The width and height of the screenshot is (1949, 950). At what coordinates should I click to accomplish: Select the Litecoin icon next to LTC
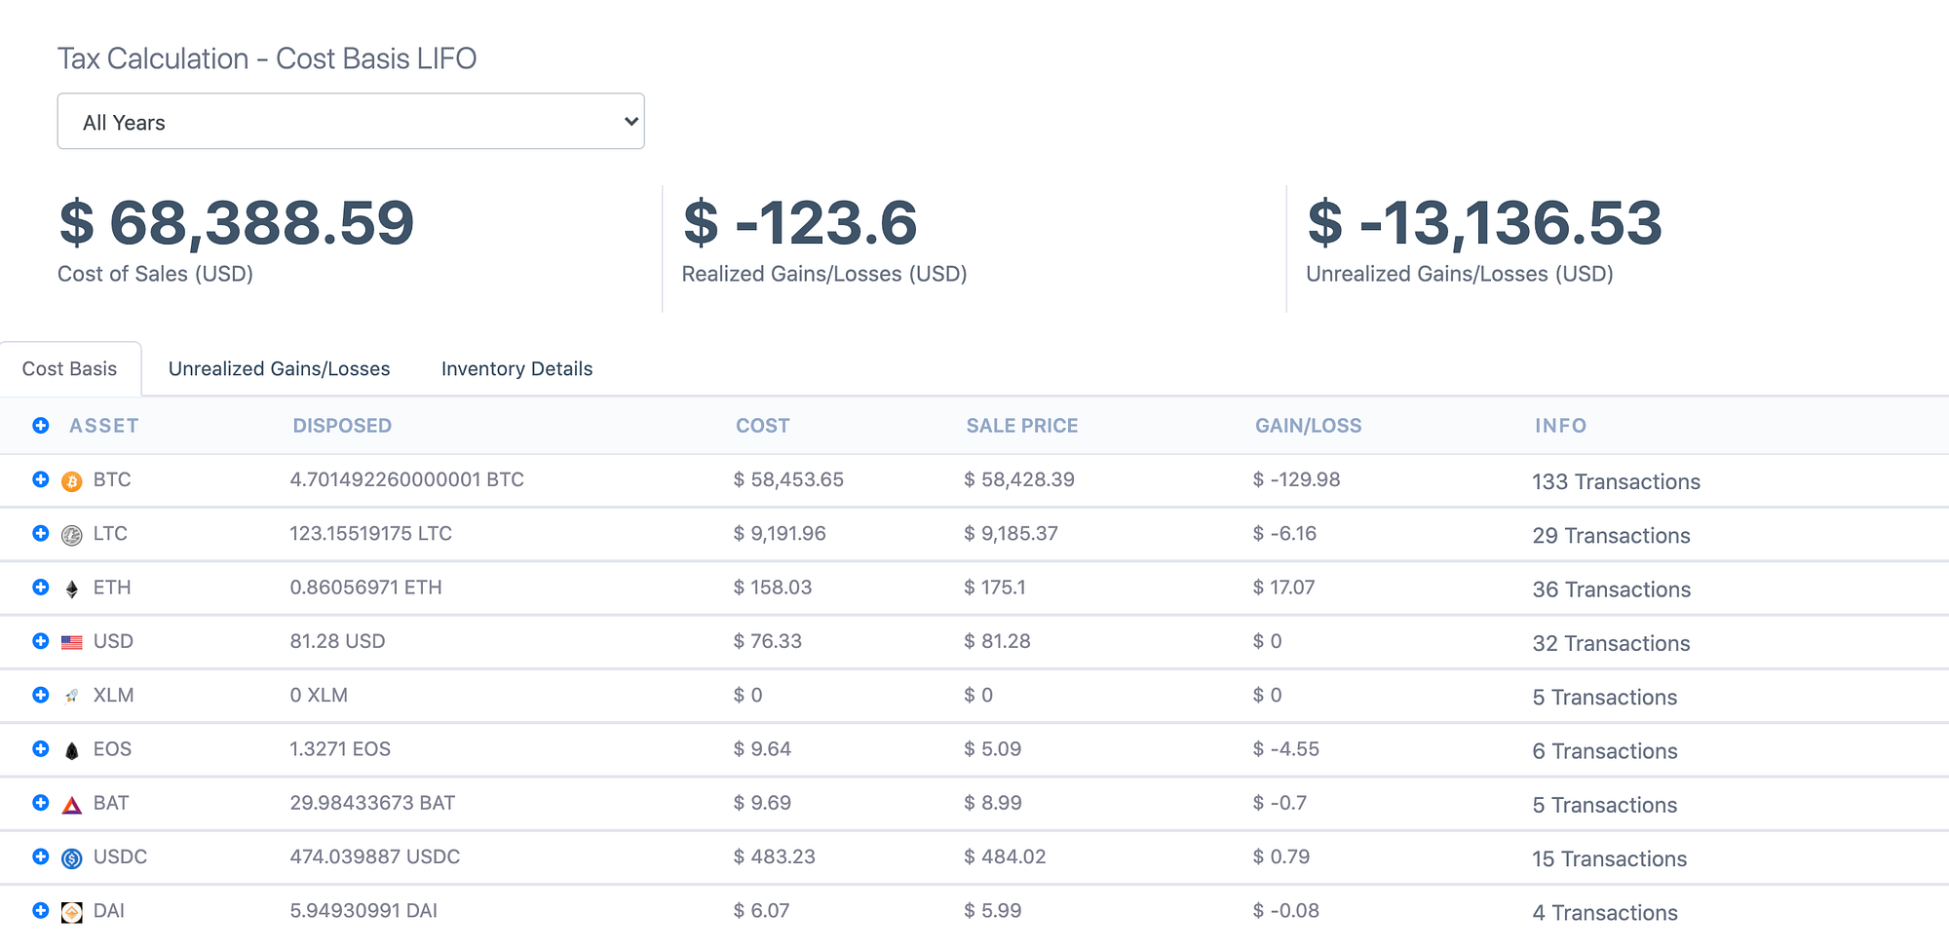(70, 533)
